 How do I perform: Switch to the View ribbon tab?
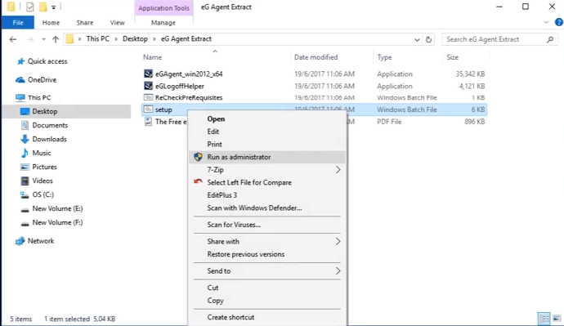tap(117, 22)
